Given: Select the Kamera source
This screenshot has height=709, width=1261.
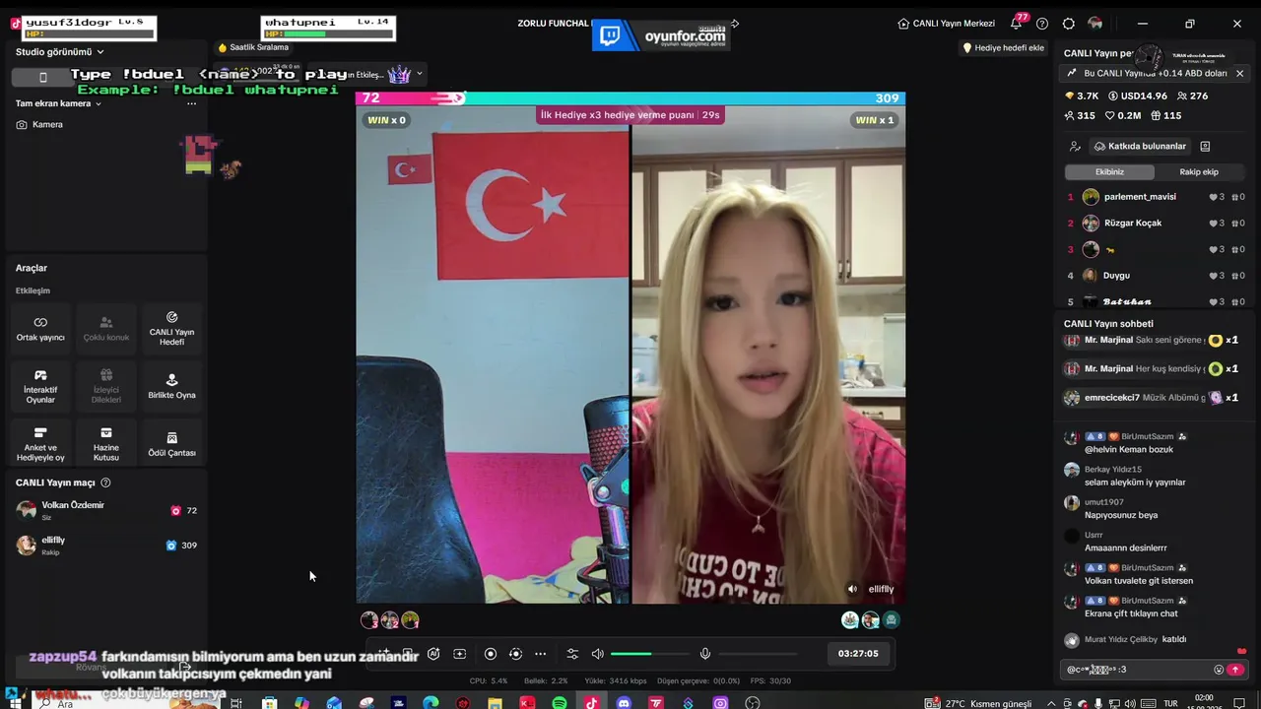Looking at the screenshot, I should click(x=39, y=125).
